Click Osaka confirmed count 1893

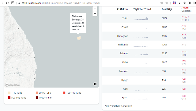(164, 27)
